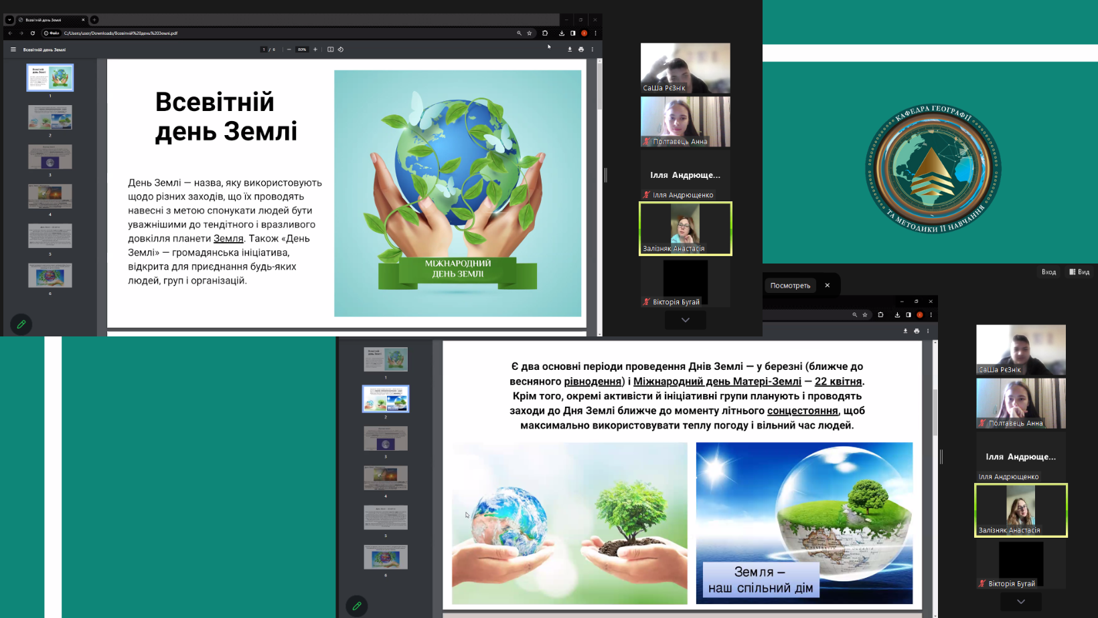Toggle browser side panel in the title-slide window
Image resolution: width=1098 pixels, height=618 pixels.
pos(573,33)
